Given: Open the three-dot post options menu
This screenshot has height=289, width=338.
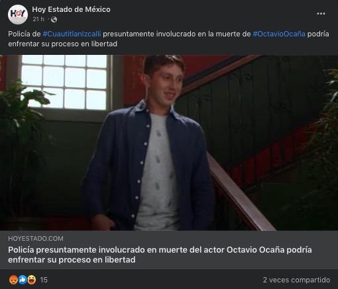Looking at the screenshot, I should tap(321, 14).
